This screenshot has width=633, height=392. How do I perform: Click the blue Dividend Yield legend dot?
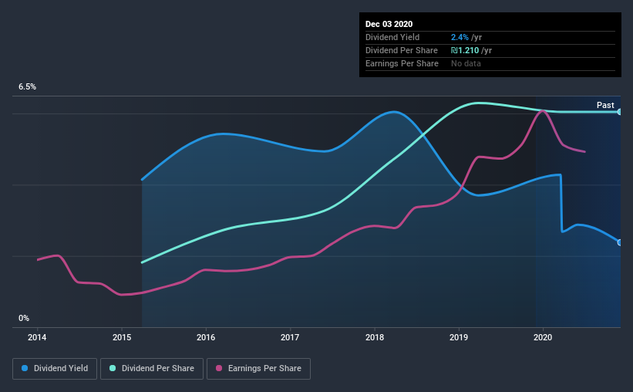[x=25, y=368]
